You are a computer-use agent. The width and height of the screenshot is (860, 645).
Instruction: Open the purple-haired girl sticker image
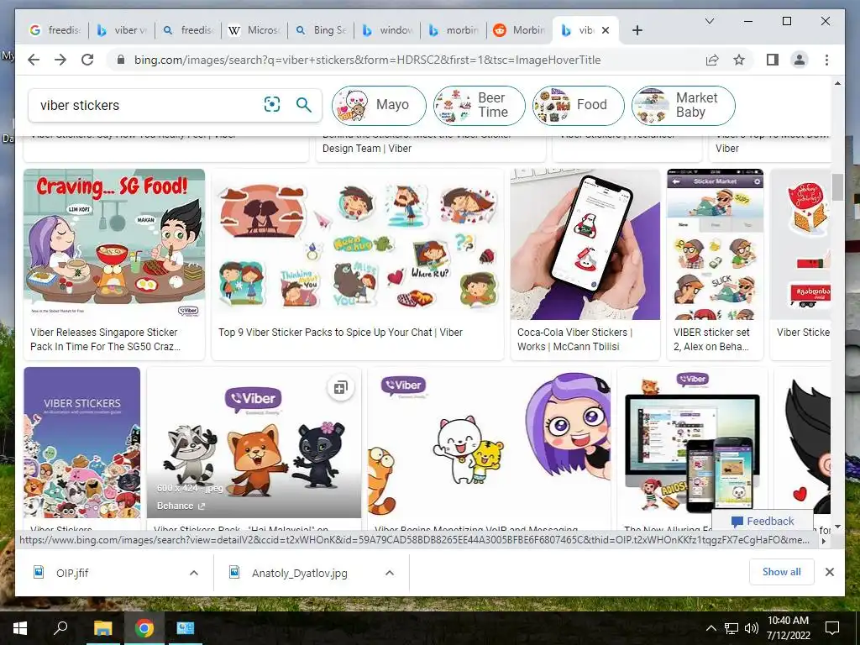490,443
